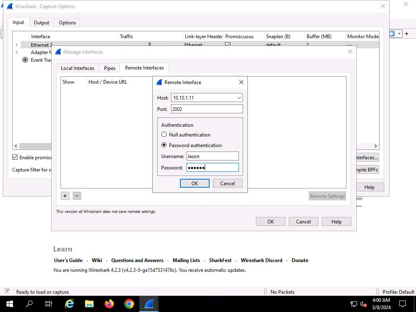416x312 pixels.
Task: Click the Wireshark shark fin taskbar icon
Action: (149, 304)
